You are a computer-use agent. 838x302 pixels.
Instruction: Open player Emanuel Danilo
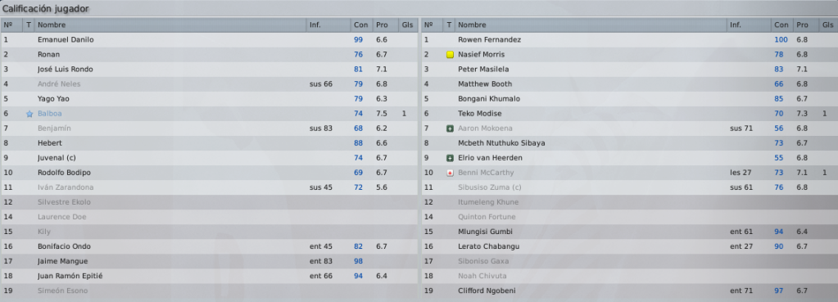(x=66, y=39)
